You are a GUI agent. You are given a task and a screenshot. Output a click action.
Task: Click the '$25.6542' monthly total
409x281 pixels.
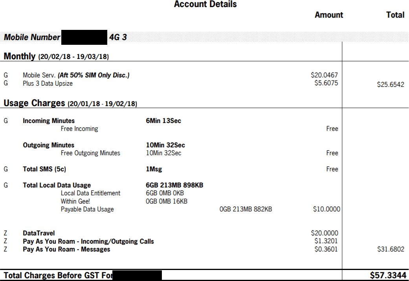391,84
